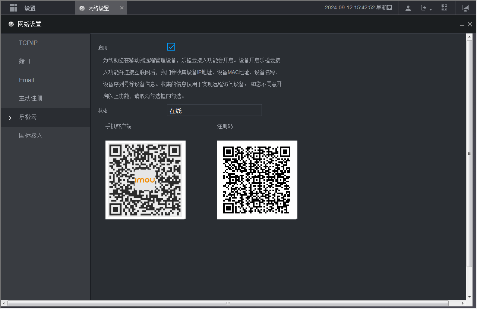Viewport: 477px width, 309px height.
Task: Click the 手机客户端 imou QR code
Action: (x=145, y=180)
